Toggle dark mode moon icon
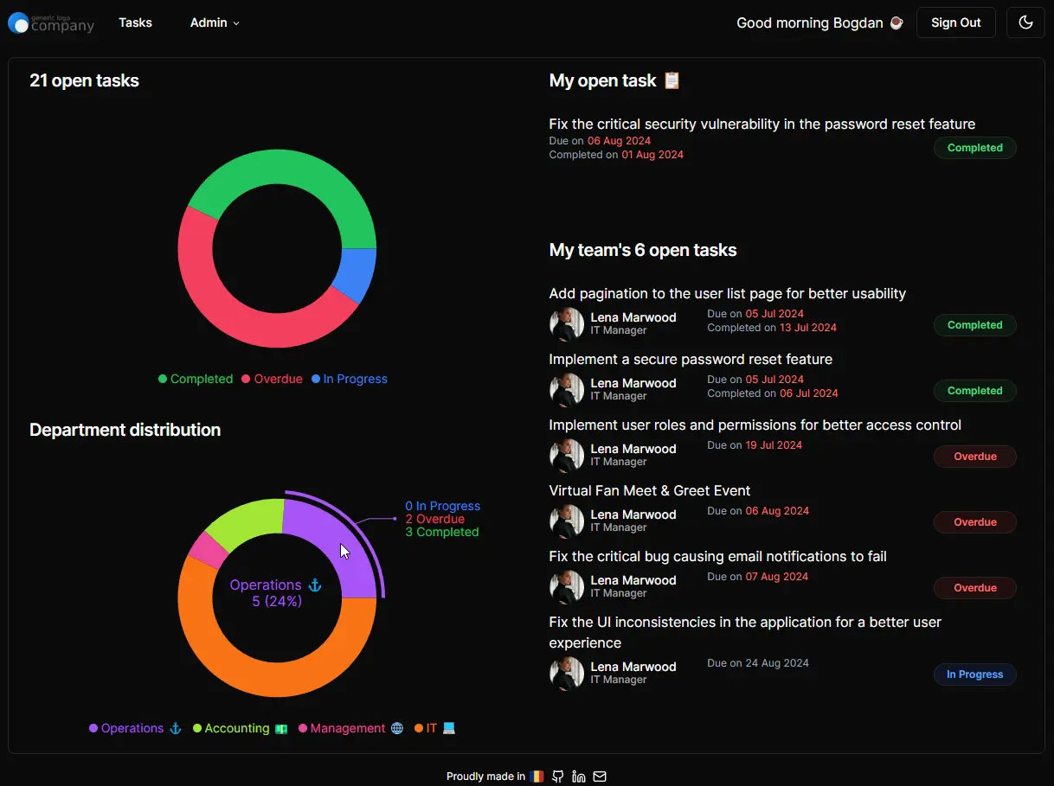1054x786 pixels. point(1025,22)
